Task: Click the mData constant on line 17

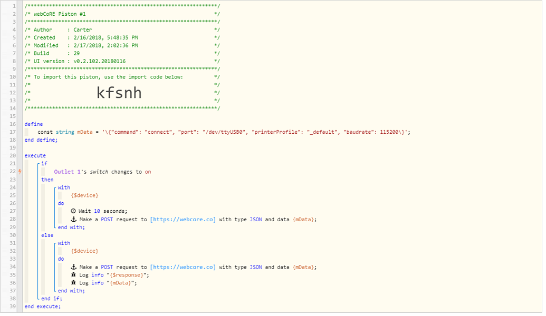Action: pyautogui.click(x=84, y=132)
